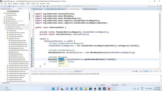This screenshot has height=91, width=162.
Task: Click Console vertical scrollbar
Action: pos(161,78)
